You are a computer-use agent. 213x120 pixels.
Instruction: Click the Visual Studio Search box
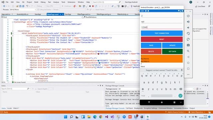tap(107, 2)
